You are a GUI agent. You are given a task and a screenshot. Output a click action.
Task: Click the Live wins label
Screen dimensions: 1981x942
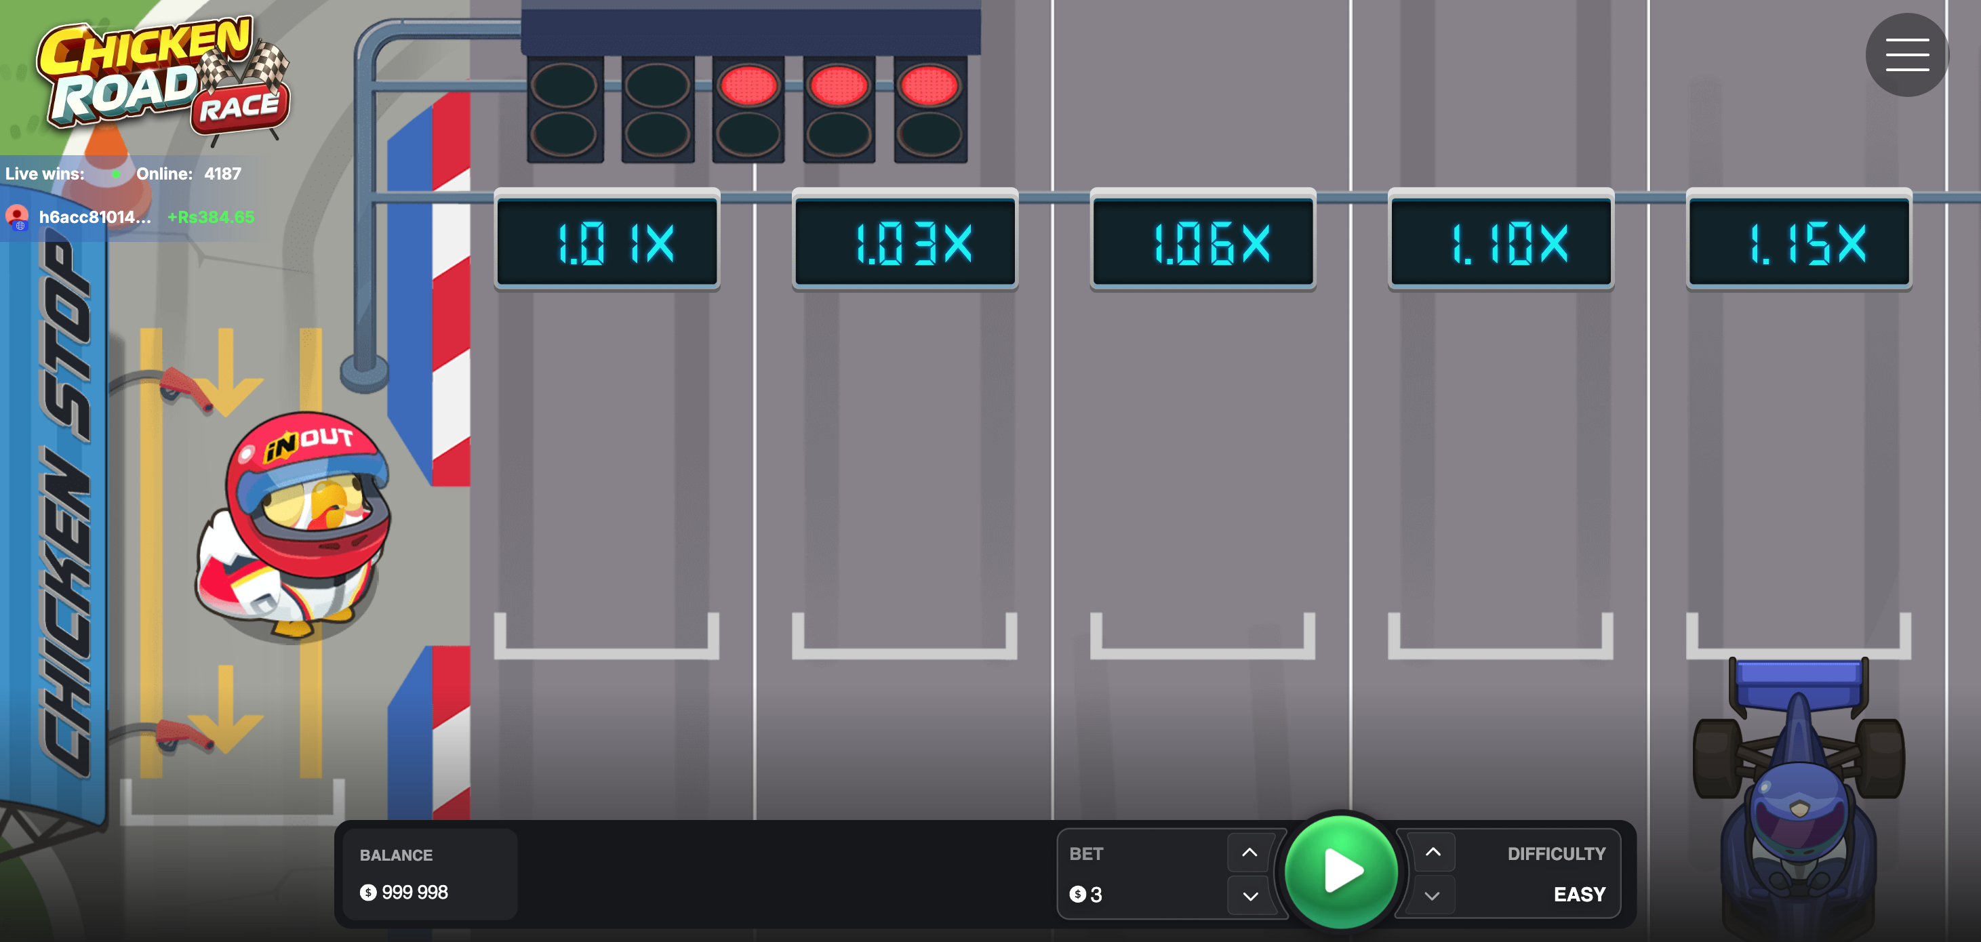[45, 173]
